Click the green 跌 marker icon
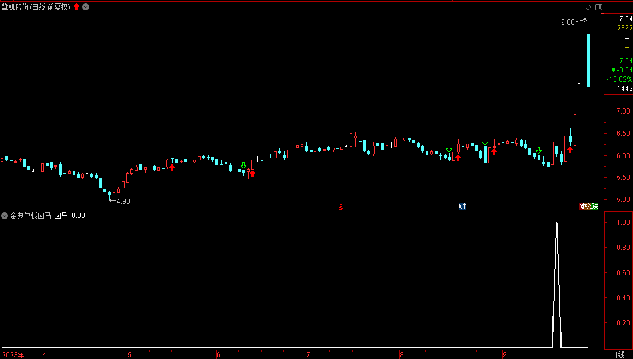The width and height of the screenshot is (633, 359). (595, 207)
